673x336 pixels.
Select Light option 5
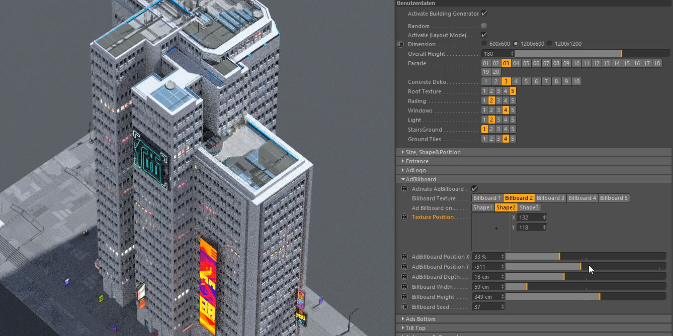[513, 120]
